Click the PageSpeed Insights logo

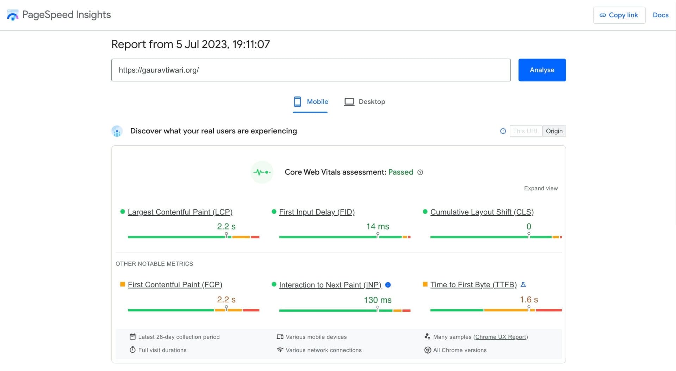[13, 15]
